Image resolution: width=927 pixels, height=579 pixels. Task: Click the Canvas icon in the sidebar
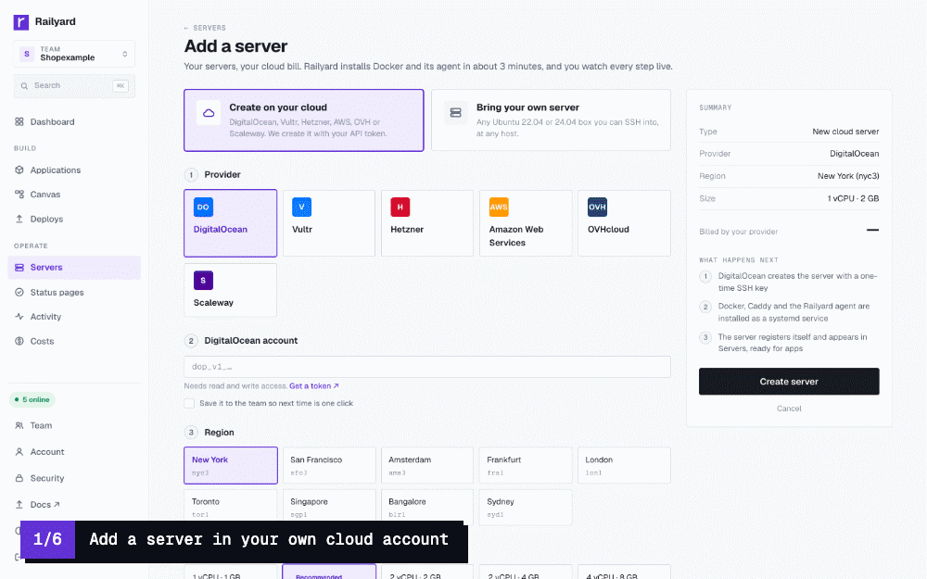coord(19,195)
